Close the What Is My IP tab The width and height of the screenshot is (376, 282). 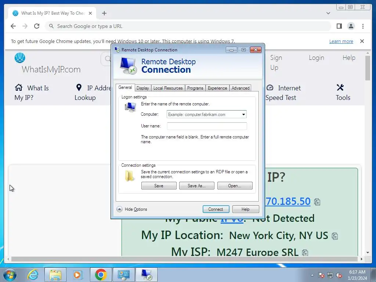tap(90, 13)
